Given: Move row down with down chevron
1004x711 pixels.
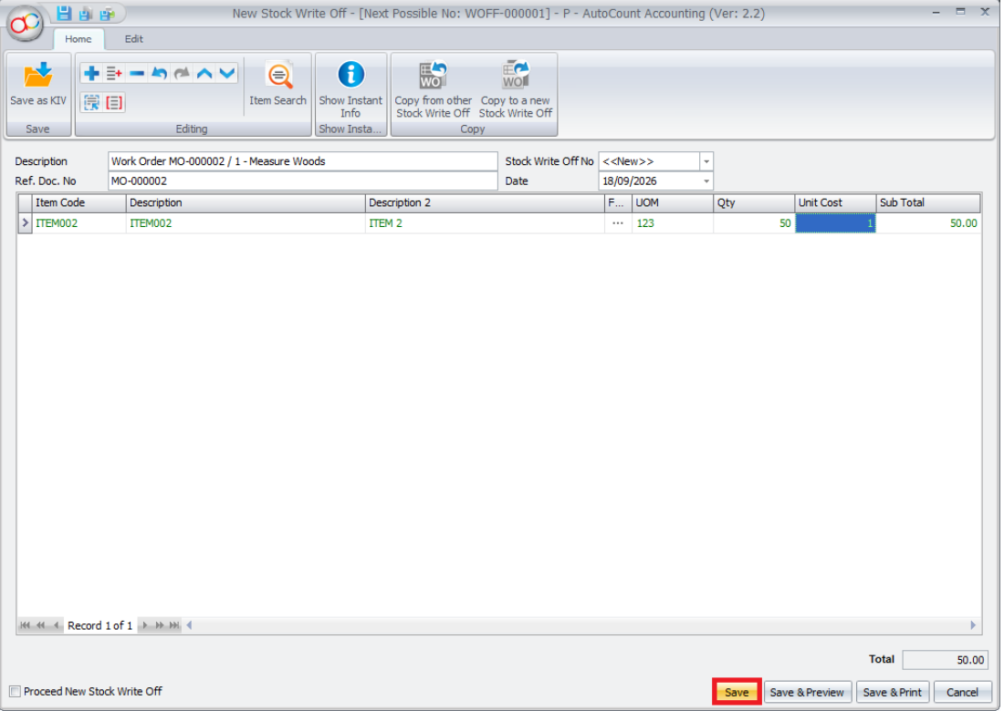Looking at the screenshot, I should tap(226, 74).
